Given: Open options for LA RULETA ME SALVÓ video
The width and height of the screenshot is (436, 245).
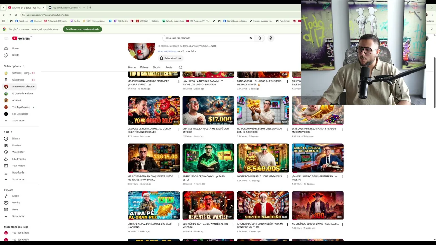Looking at the screenshot, I should (x=233, y=129).
